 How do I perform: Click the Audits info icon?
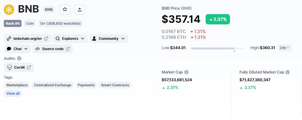19,58
